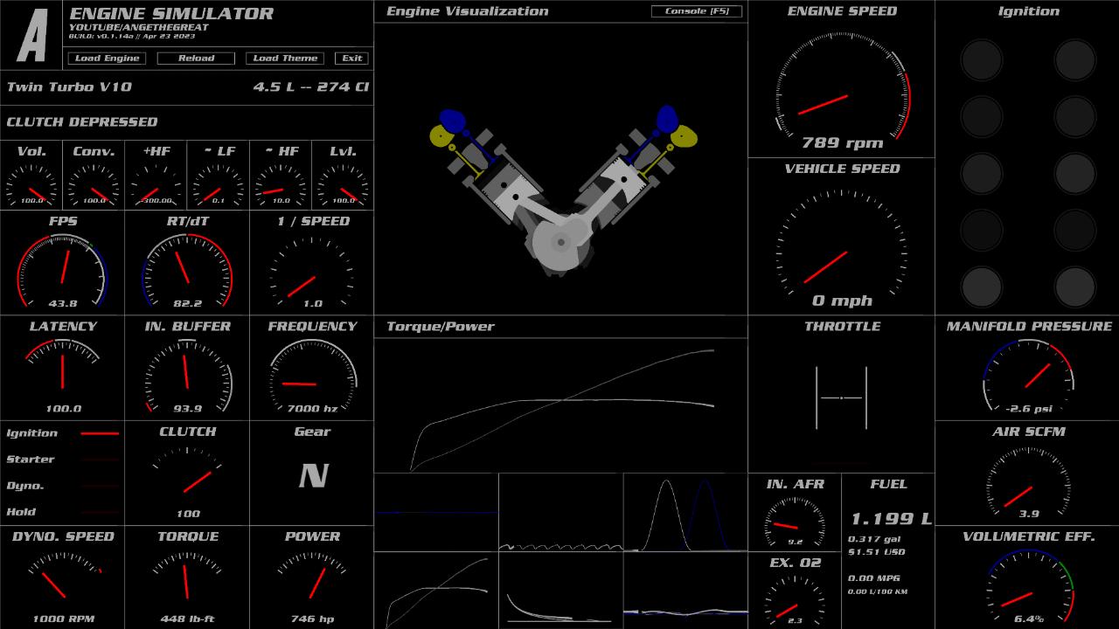Toggle the Ignition indicator on the left
The image size is (1119, 629).
tap(99, 433)
